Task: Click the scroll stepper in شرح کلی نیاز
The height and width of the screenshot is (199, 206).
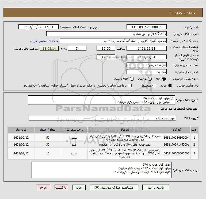Action: (x=172, y=98)
